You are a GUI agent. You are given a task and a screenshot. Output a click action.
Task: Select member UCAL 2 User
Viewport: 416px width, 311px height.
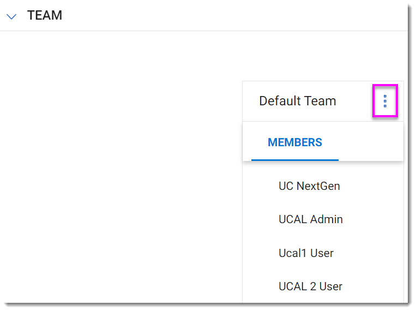point(310,286)
